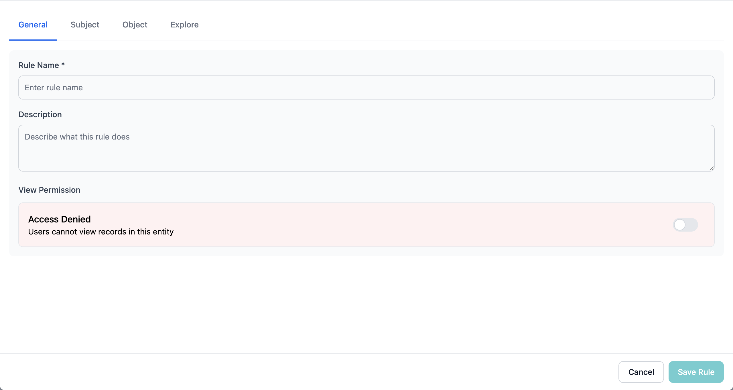The image size is (733, 390).
Task: Click the Description label above the textarea
Action: (40, 114)
